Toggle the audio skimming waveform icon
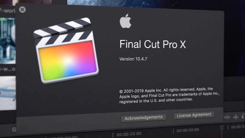 [x=236, y=117]
